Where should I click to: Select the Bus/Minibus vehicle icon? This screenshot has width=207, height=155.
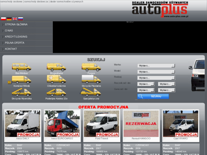[21, 67]
